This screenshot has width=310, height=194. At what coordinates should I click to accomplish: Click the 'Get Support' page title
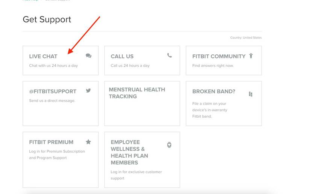[x=47, y=19]
